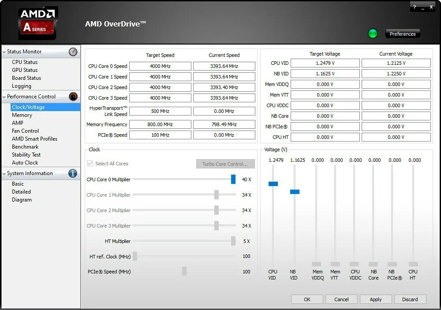Click the 1.1625 value above NB VID slider
Viewport: 441px width, 310px height.
pyautogui.click(x=298, y=160)
